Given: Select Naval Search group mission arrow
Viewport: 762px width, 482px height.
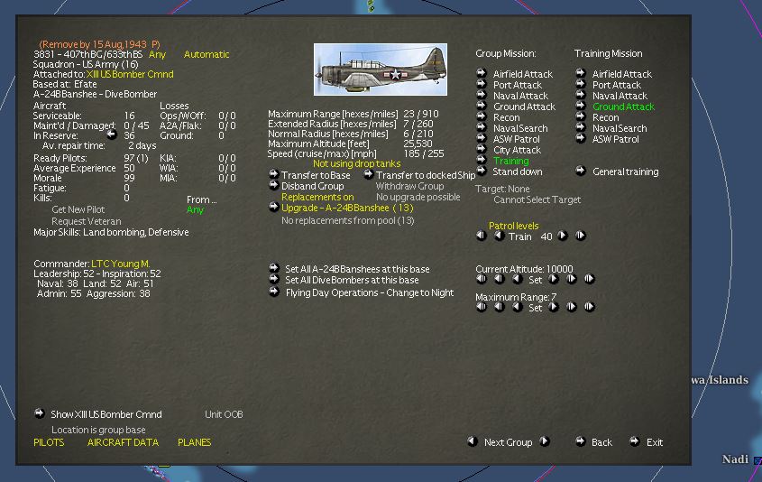Looking at the screenshot, I should [x=482, y=127].
